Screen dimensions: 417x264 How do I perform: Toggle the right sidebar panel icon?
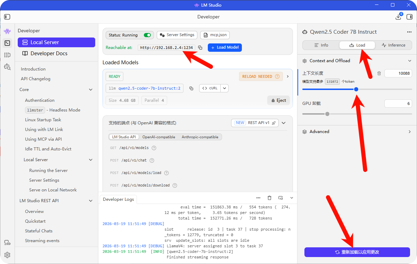409,17
